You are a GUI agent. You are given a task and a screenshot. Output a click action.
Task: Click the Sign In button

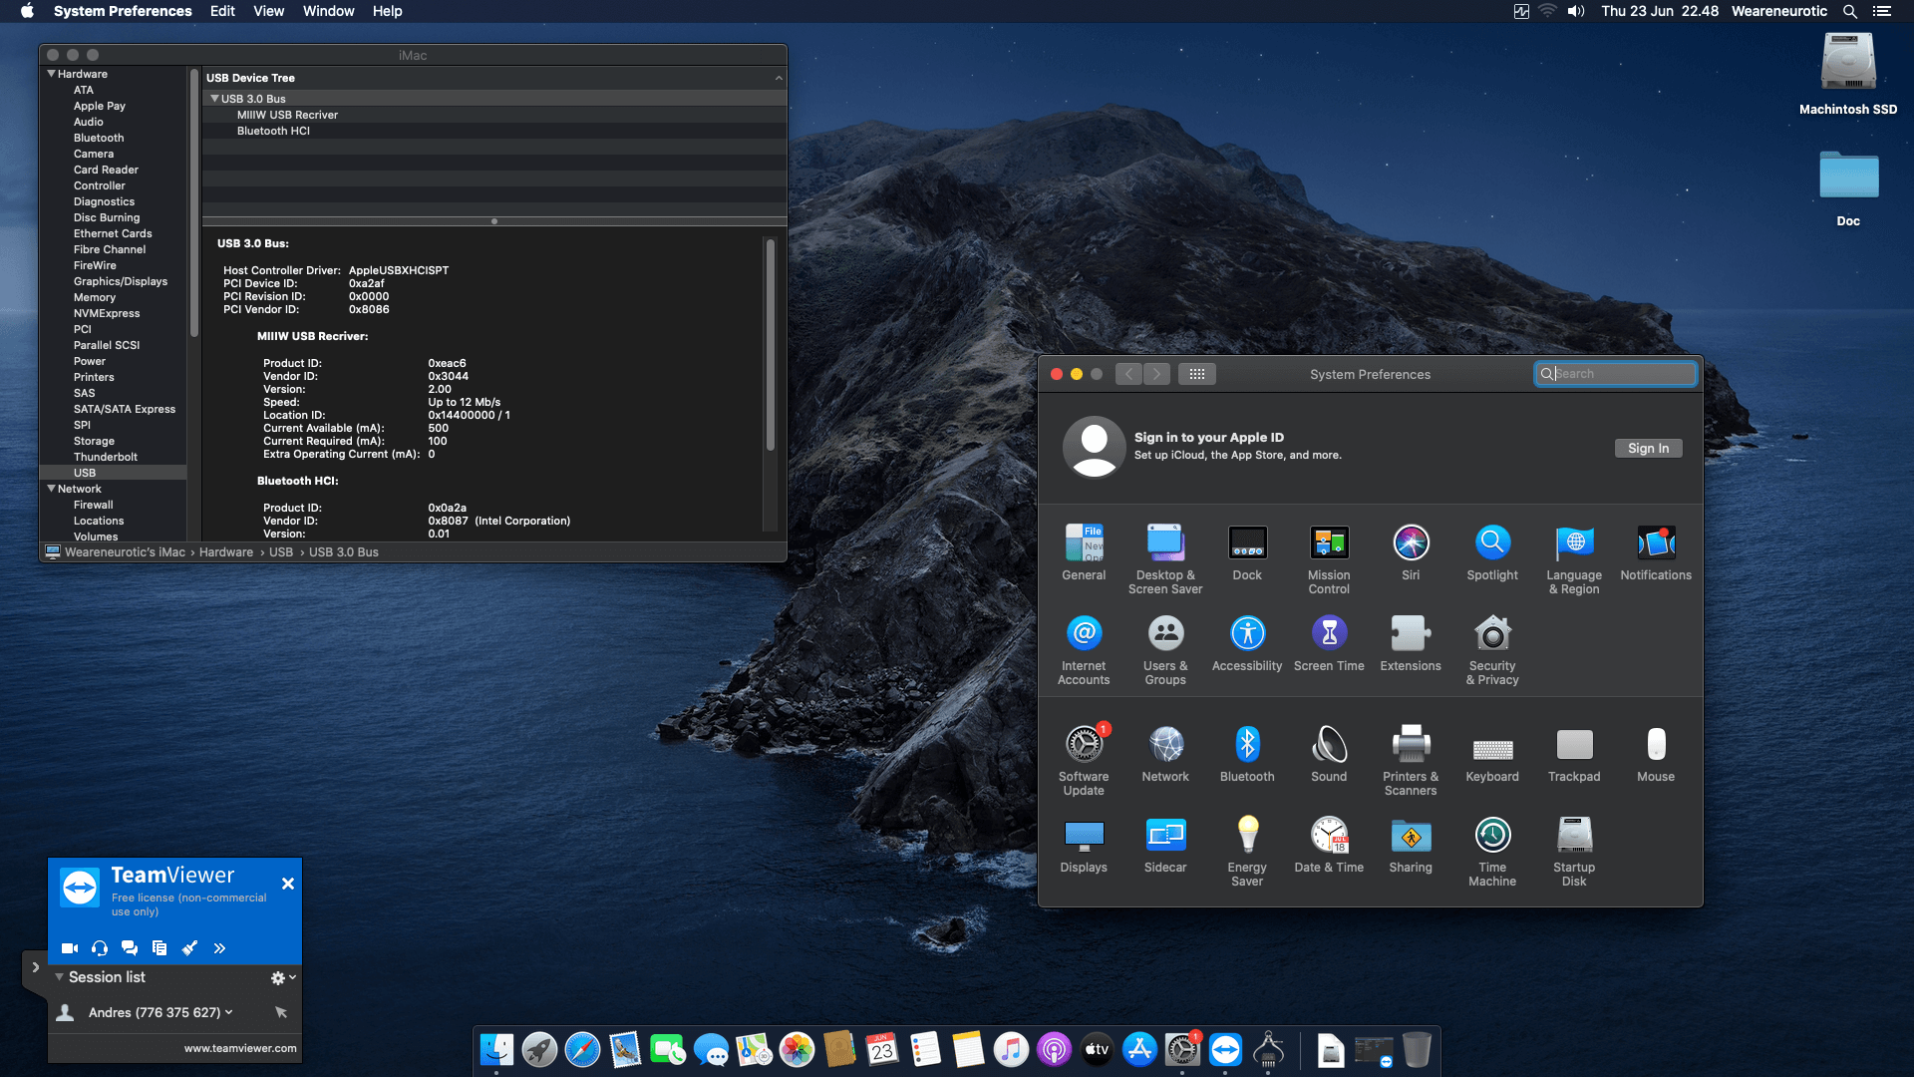click(x=1648, y=449)
